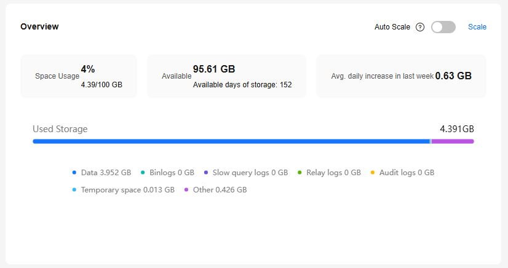Select the Available 95.61 GB card
This screenshot has width=508, height=268.
(x=226, y=76)
